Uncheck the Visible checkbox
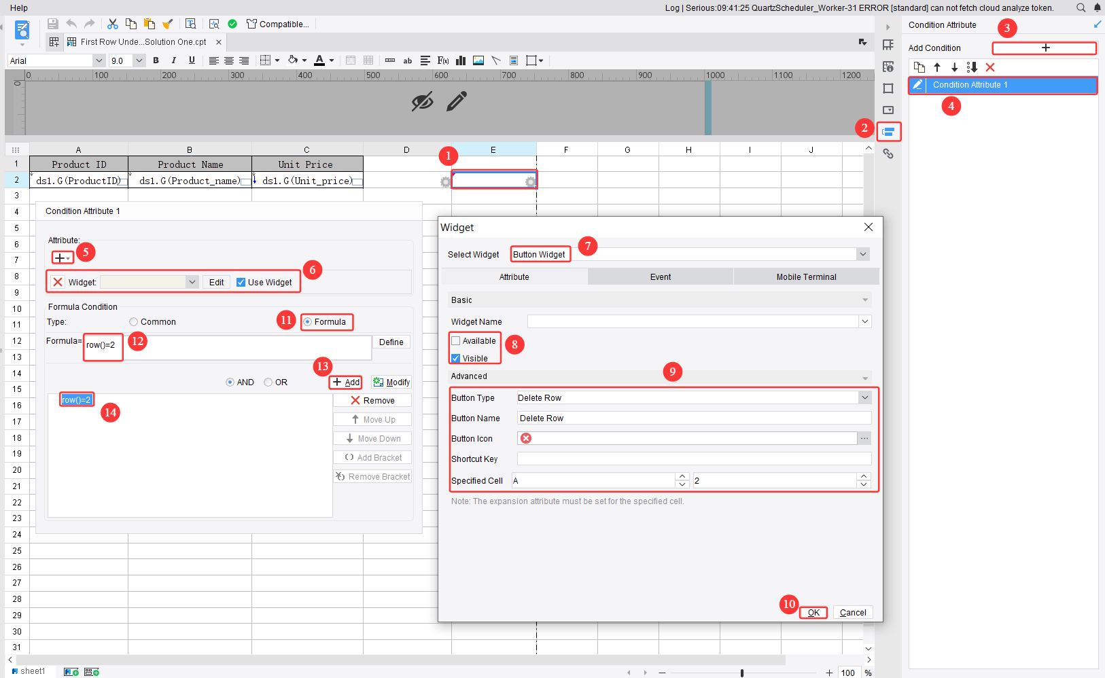Screen dimensions: 1105x678 pyautogui.click(x=456, y=358)
